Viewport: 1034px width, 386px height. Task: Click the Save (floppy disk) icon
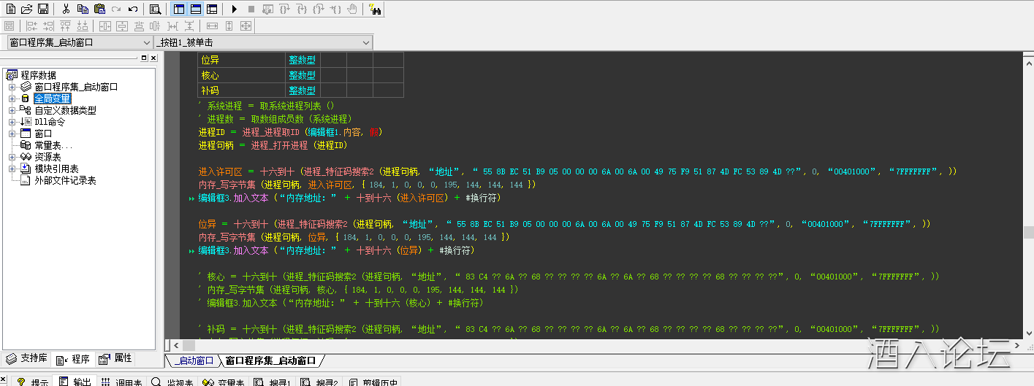[x=43, y=9]
